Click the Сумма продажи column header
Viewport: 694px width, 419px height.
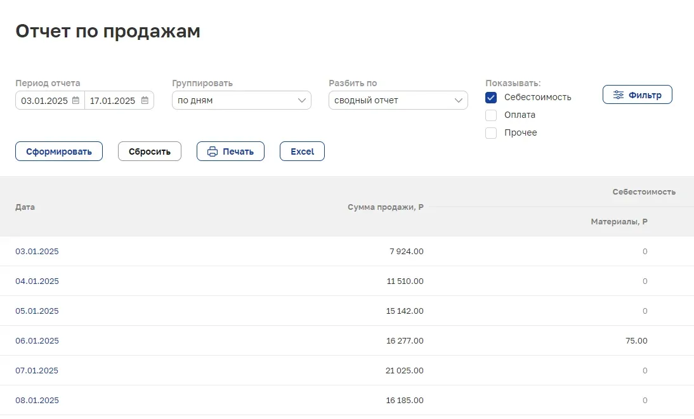(x=386, y=207)
